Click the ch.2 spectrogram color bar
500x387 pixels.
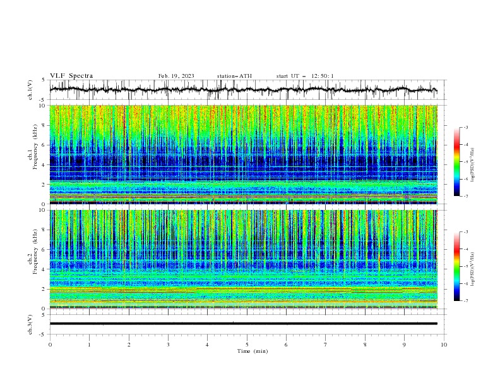[x=456, y=266]
